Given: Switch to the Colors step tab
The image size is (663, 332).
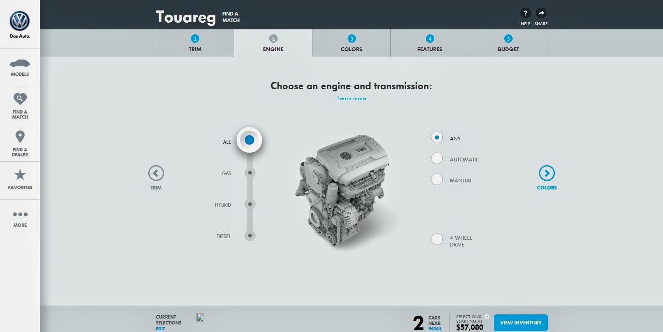Looking at the screenshot, I should pyautogui.click(x=351, y=43).
